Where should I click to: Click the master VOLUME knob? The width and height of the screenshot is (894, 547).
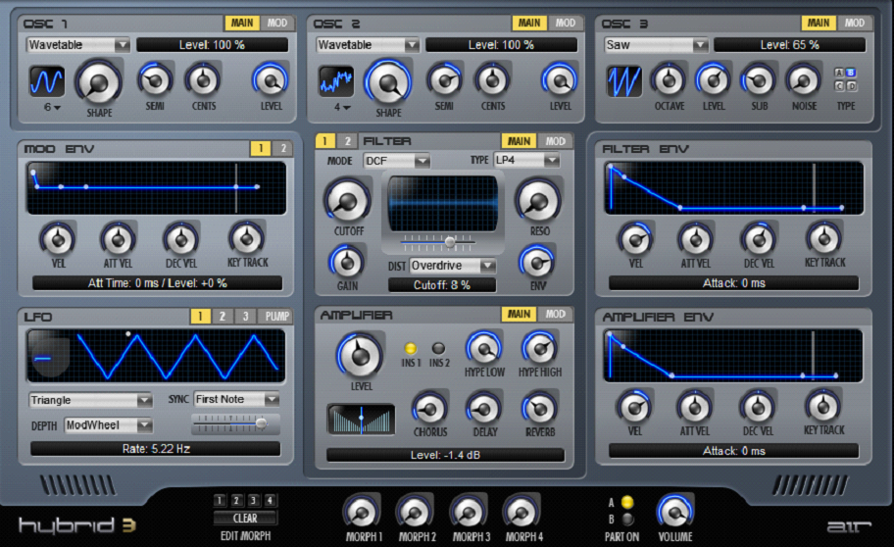(x=675, y=512)
